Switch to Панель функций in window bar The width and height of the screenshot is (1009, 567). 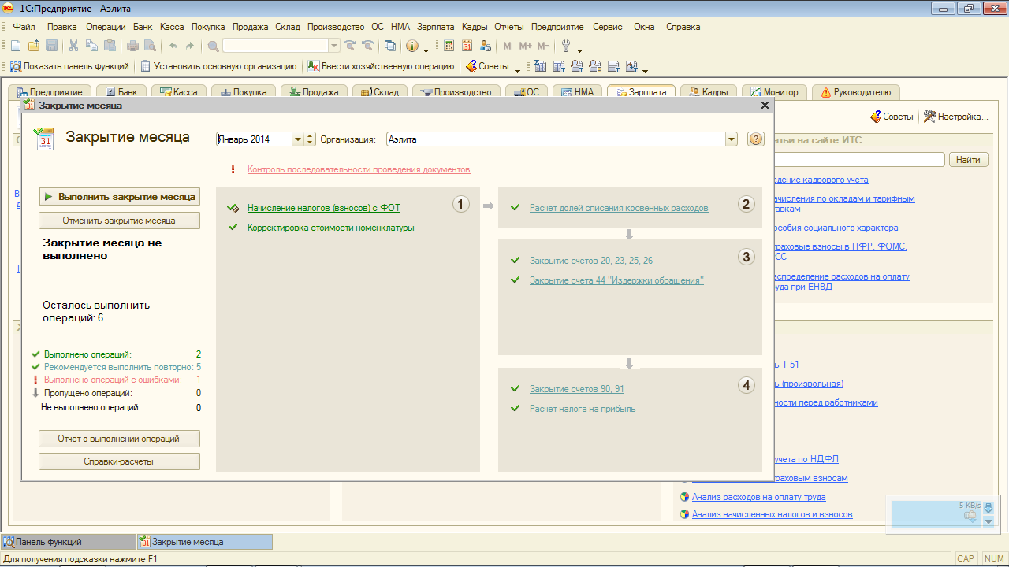[x=68, y=542]
